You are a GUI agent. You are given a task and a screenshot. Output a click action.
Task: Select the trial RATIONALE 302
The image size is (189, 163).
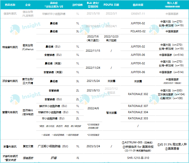pyautogui.click(x=138, y=94)
